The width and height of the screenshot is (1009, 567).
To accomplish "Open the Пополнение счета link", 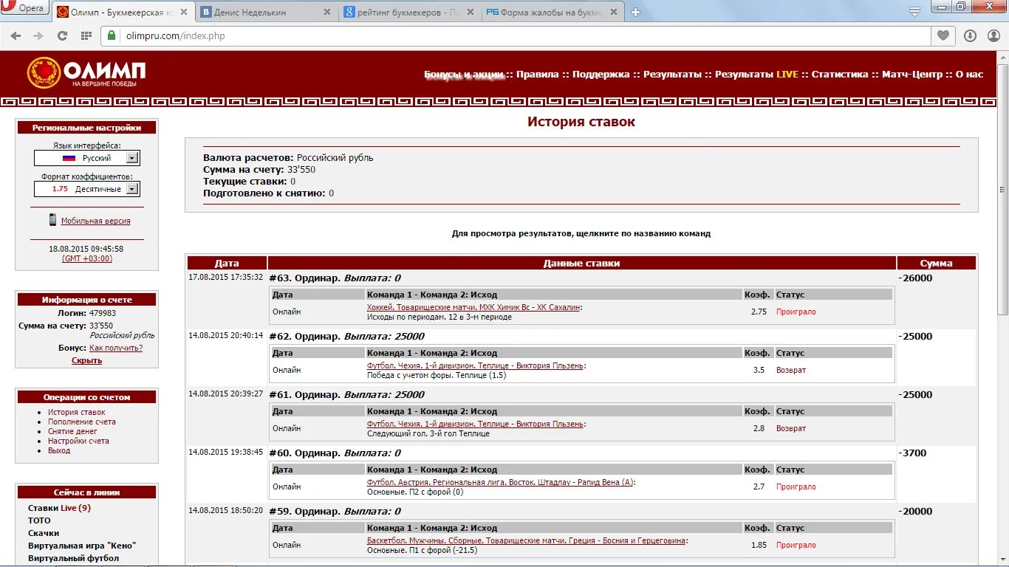I will [x=82, y=422].
